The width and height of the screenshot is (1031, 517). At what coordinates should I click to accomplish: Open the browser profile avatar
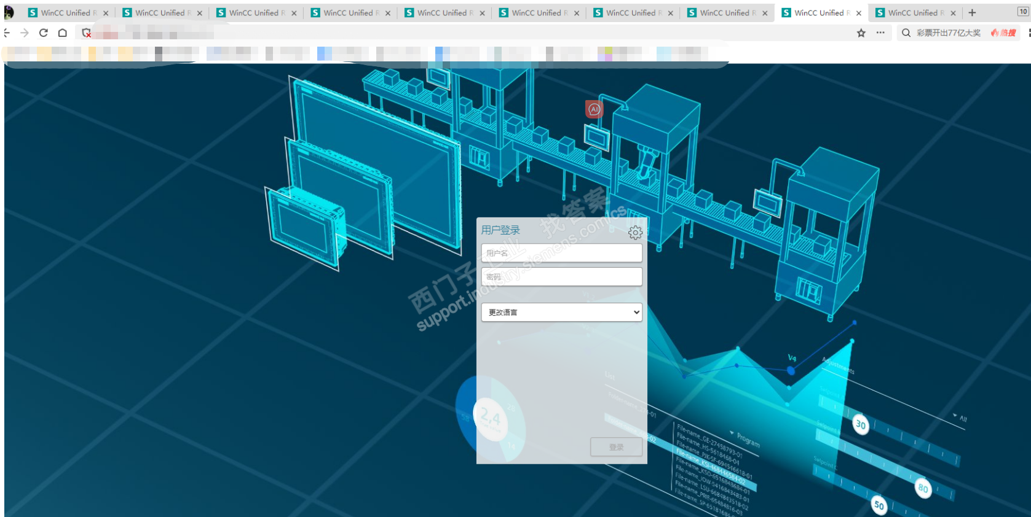9,12
